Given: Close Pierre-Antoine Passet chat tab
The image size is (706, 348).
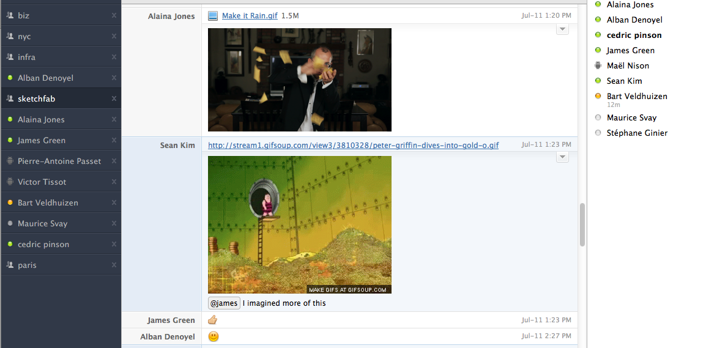Looking at the screenshot, I should (x=114, y=161).
